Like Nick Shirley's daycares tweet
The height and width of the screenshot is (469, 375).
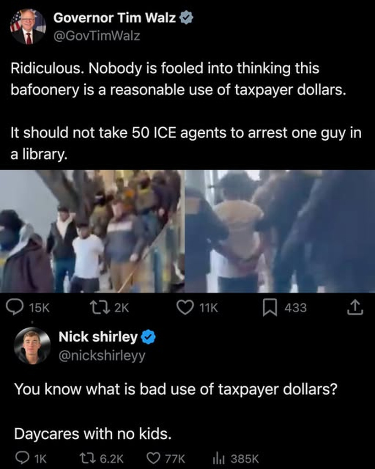pos(154,458)
